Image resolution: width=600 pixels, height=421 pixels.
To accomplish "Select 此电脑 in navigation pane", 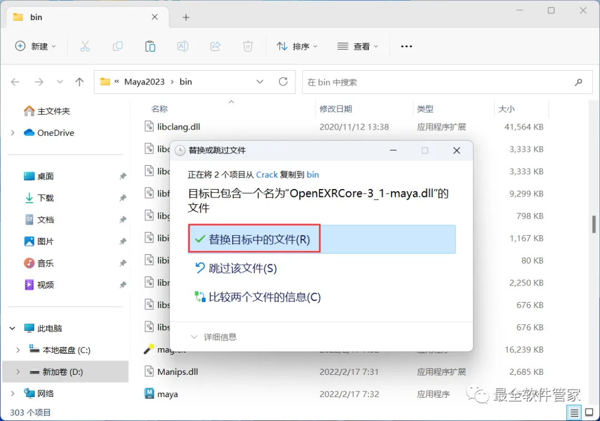I will click(x=43, y=328).
